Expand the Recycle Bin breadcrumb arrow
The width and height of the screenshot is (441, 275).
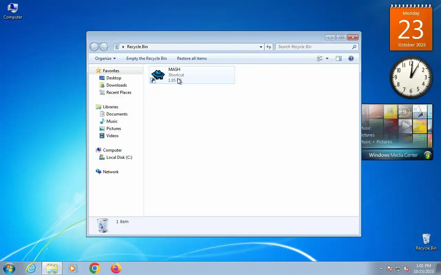click(123, 47)
